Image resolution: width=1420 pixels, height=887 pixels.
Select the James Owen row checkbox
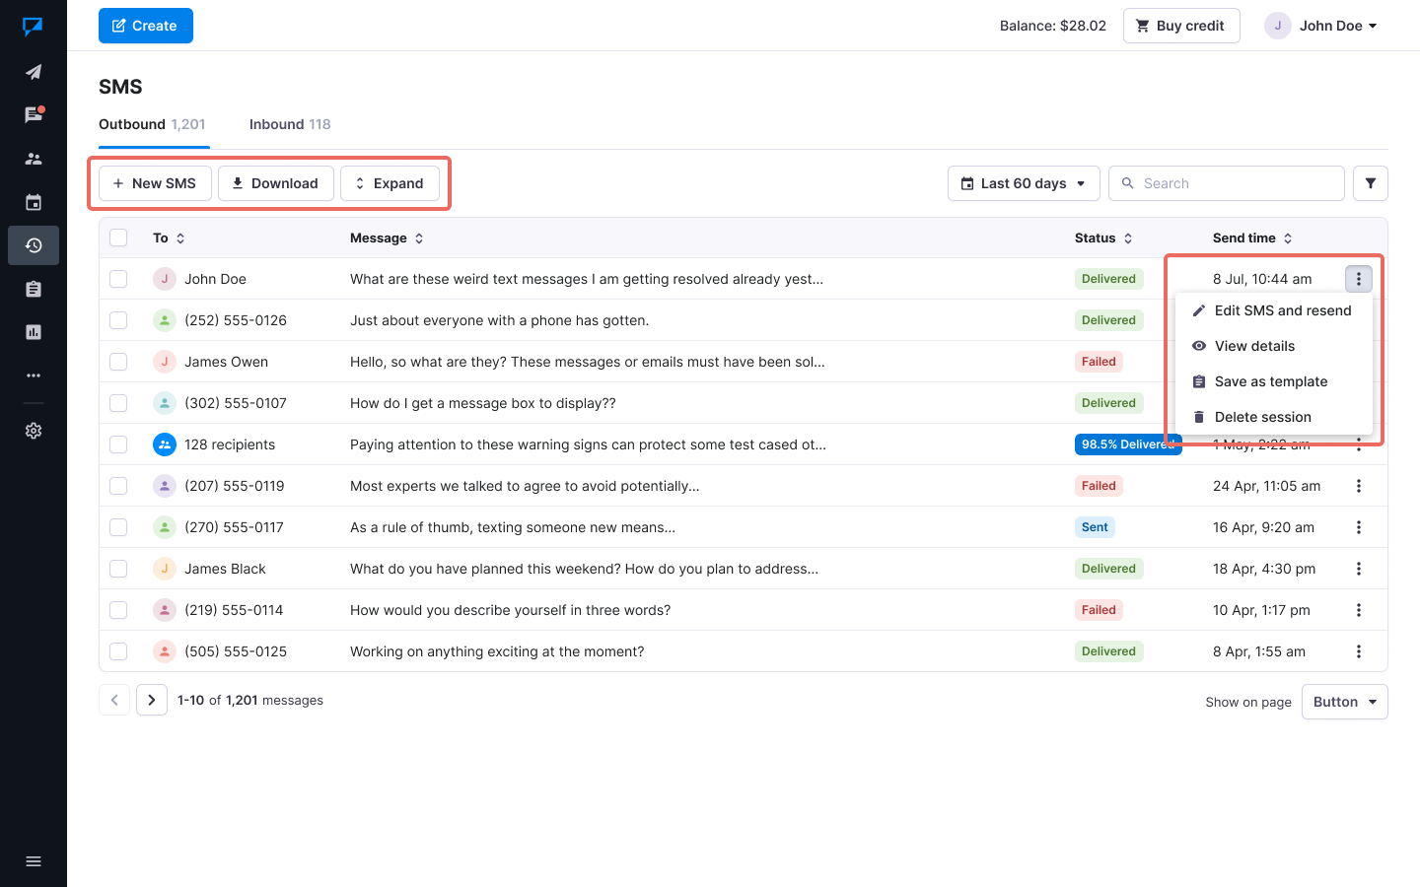tap(118, 362)
